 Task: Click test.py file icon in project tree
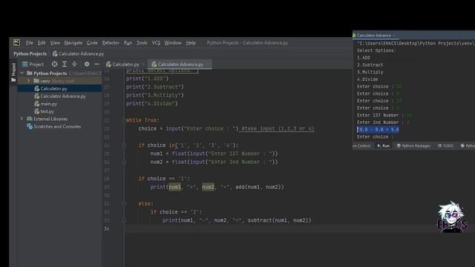(x=37, y=111)
